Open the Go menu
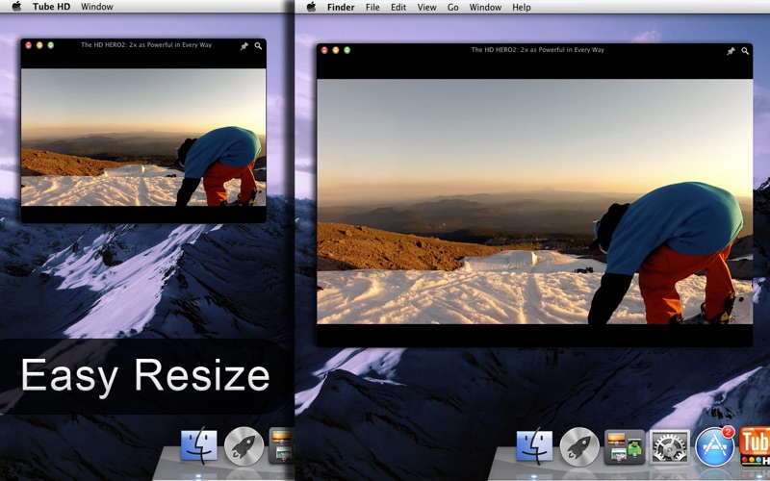The width and height of the screenshot is (770, 481). point(453,7)
